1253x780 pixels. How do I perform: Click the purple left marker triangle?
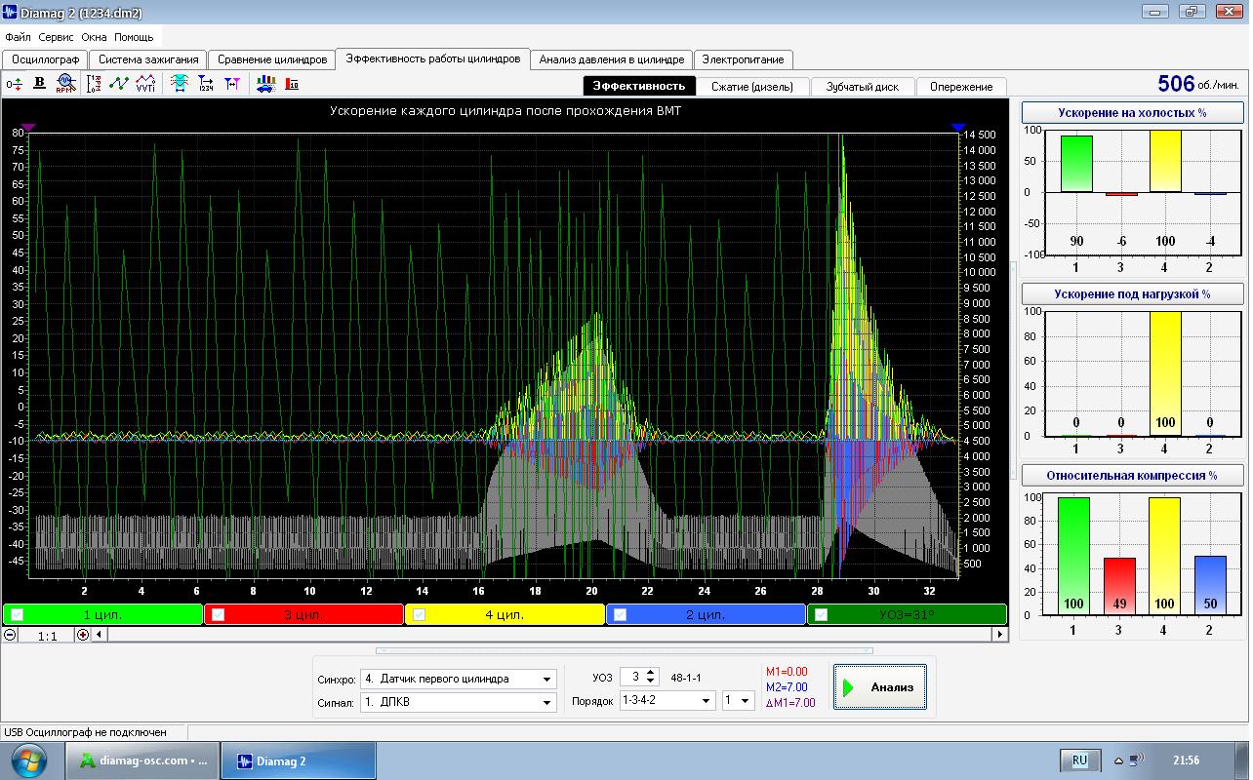point(29,128)
